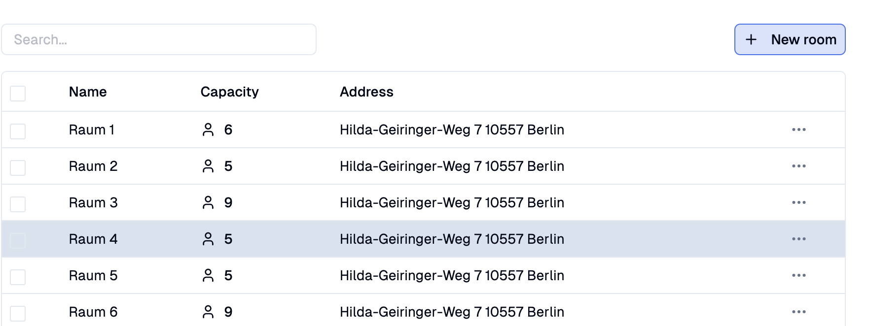This screenshot has height=326, width=869.
Task: Open the three-dot menu for Raum 4
Action: [x=798, y=239]
